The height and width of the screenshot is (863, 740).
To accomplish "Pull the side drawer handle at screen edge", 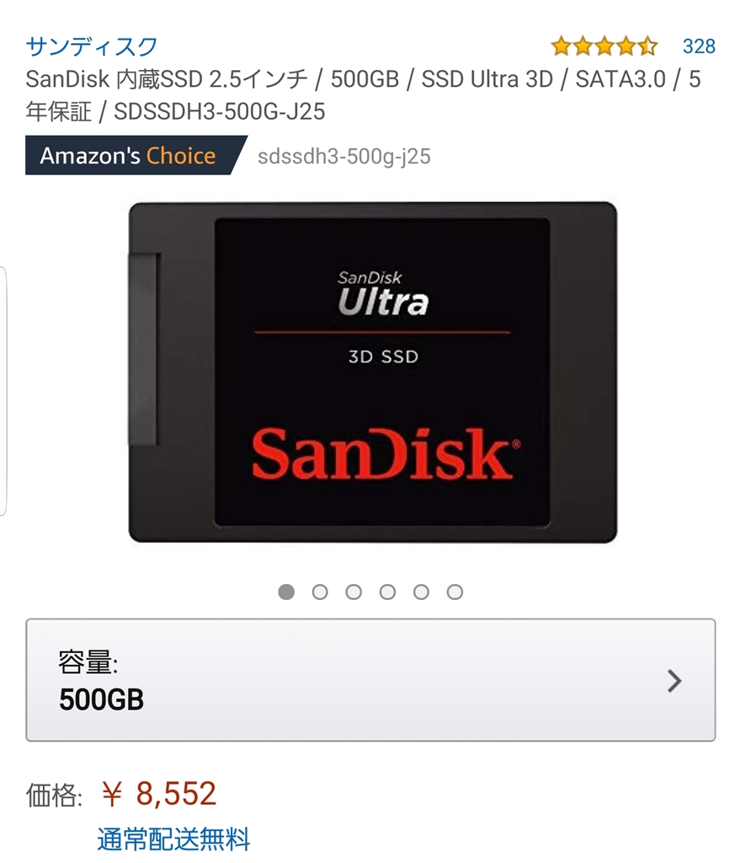I will (x=3, y=391).
